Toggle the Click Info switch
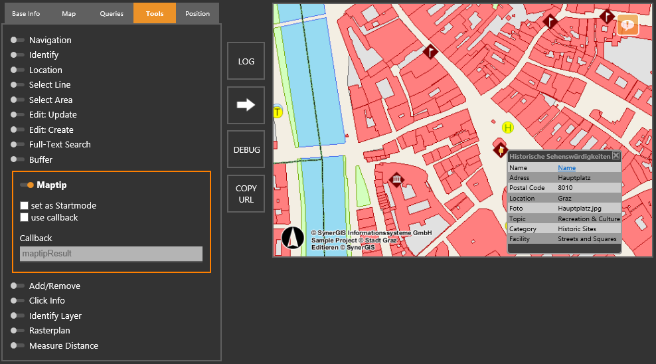This screenshot has width=656, height=364. [x=17, y=300]
